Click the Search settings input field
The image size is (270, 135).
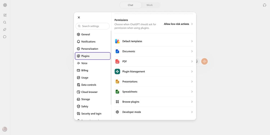click(x=93, y=26)
